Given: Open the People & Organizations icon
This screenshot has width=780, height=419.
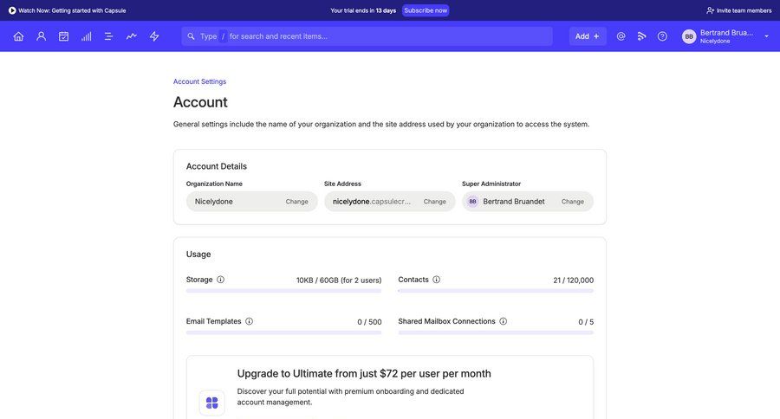Looking at the screenshot, I should 41,36.
